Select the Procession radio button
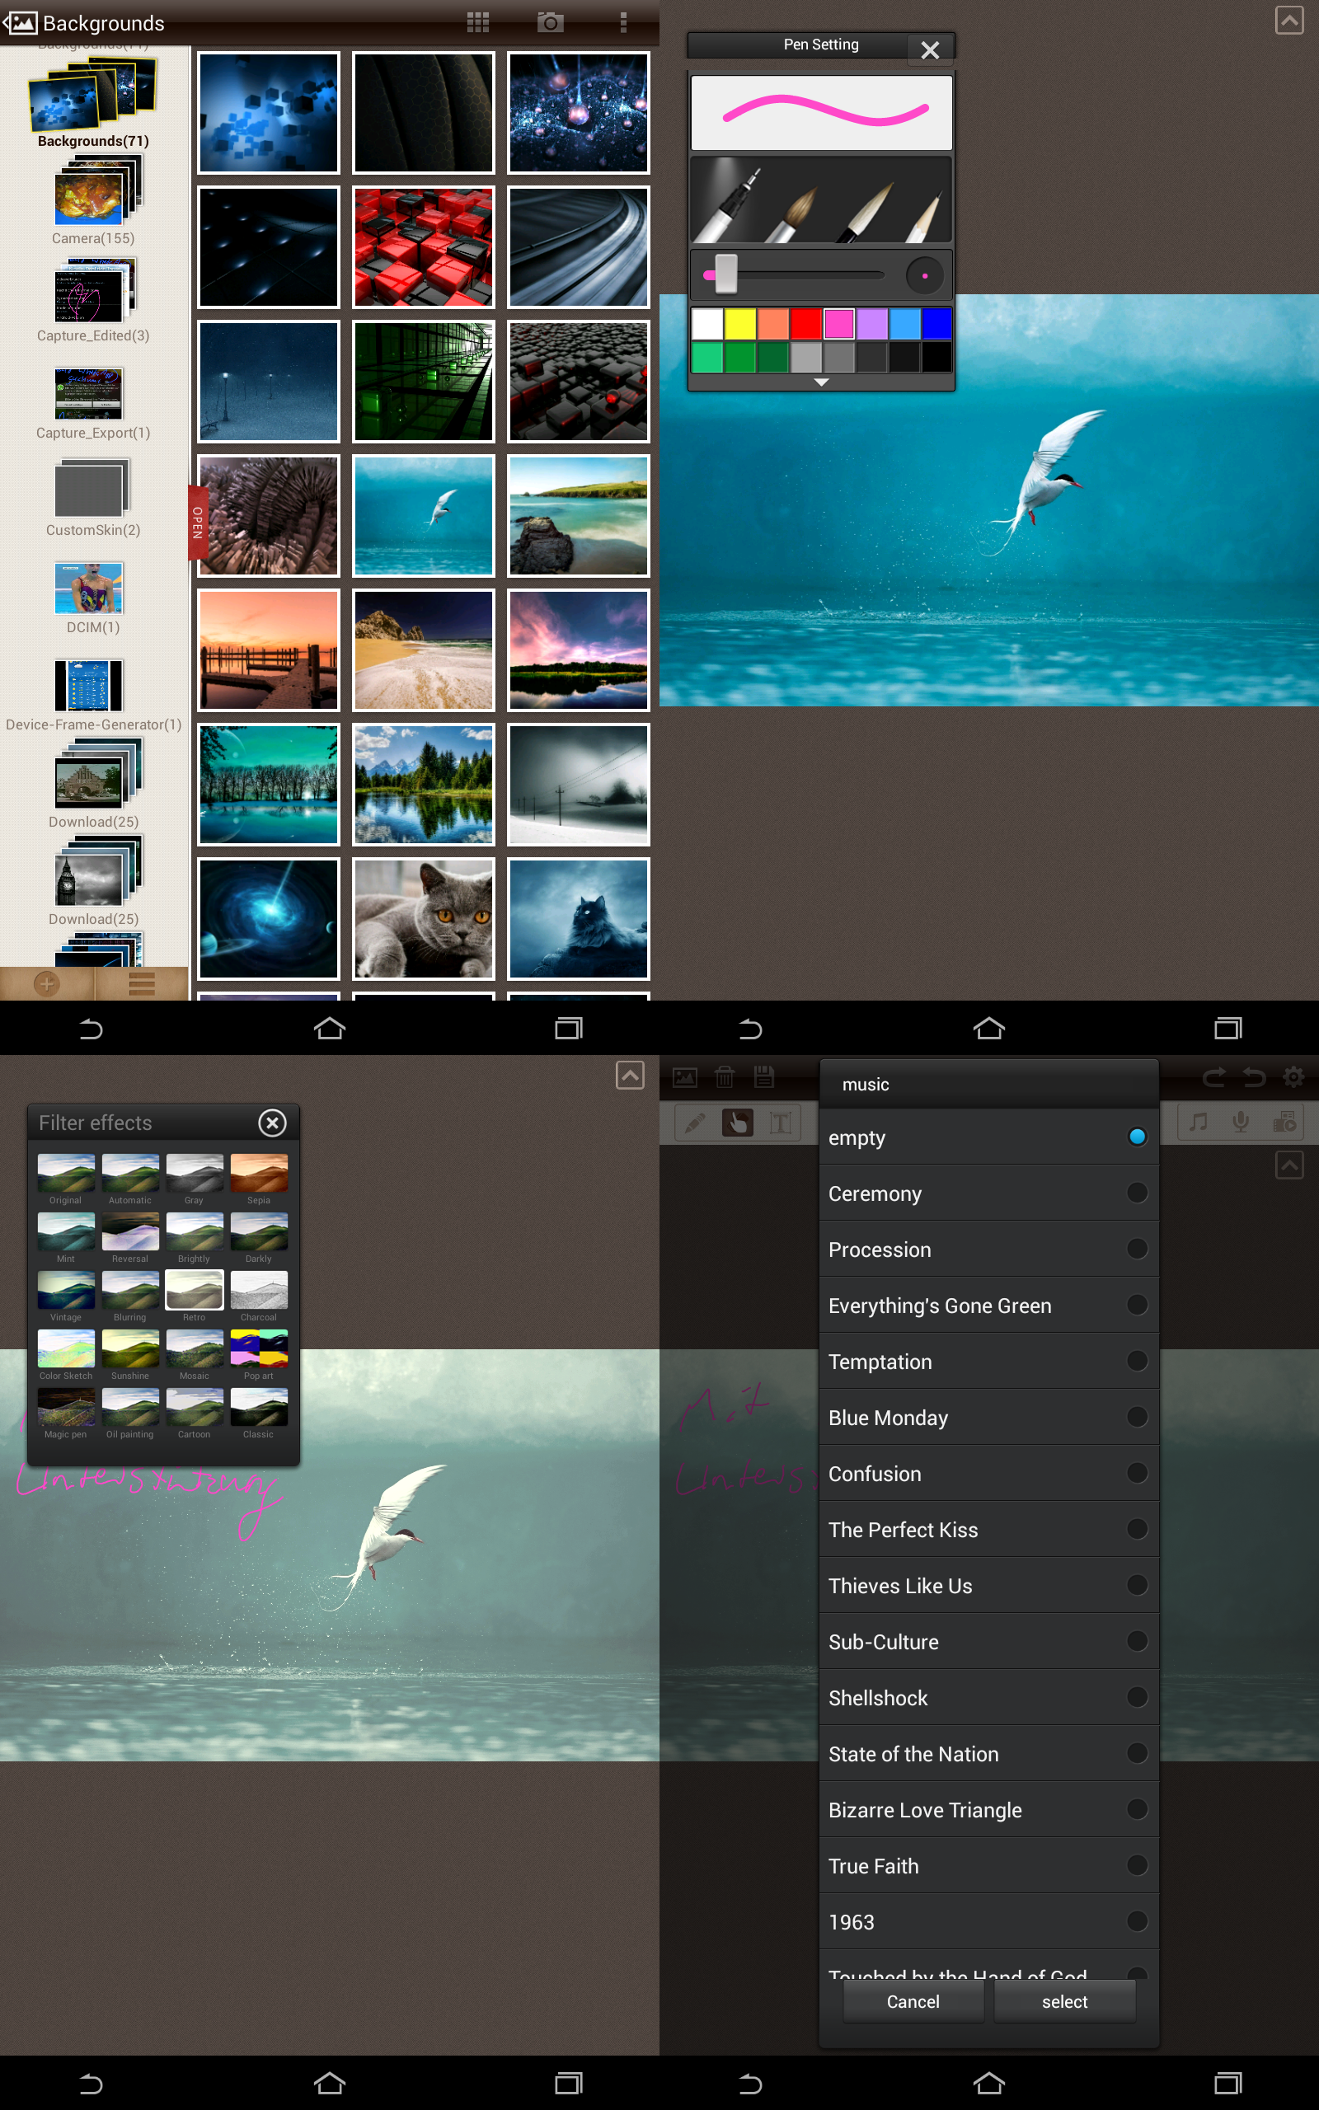 pyautogui.click(x=1137, y=1249)
